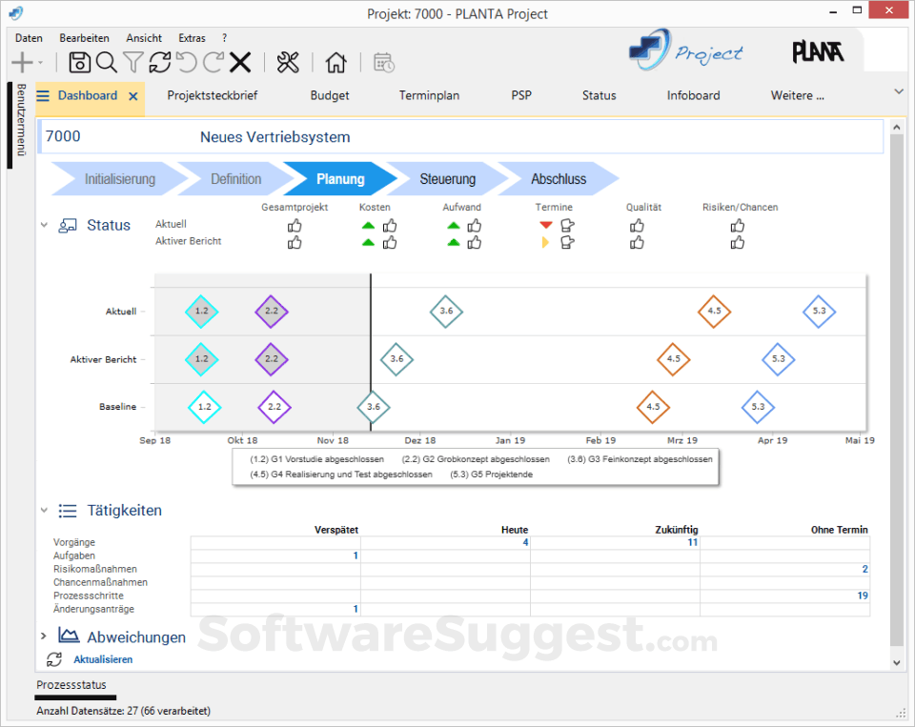Click the Qualität Aktuell thumbs-up icon

[x=637, y=225]
